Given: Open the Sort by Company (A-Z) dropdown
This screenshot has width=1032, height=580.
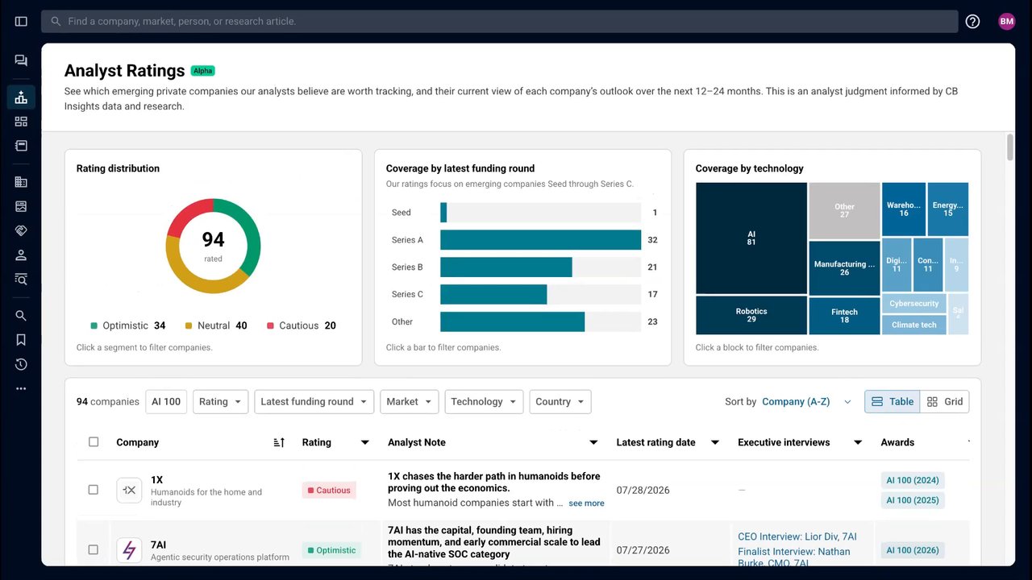Looking at the screenshot, I should [x=806, y=402].
